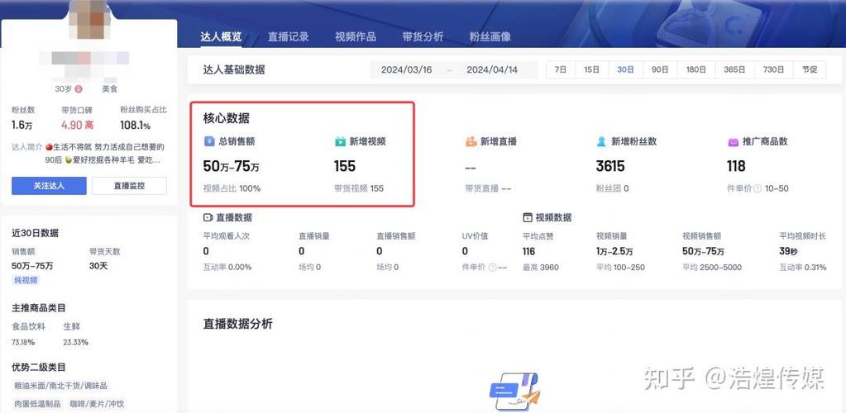Screen dimensions: 846x413
Task: Click the 新增直播 orange camera icon
Action: [471, 141]
